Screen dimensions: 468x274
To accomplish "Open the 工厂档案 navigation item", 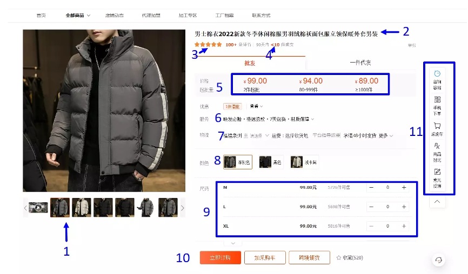I will (224, 16).
